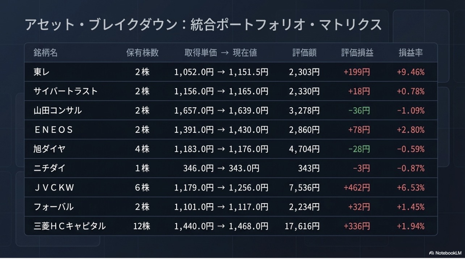Click the 旭ダイヤ stock name

pyautogui.click(x=50, y=149)
